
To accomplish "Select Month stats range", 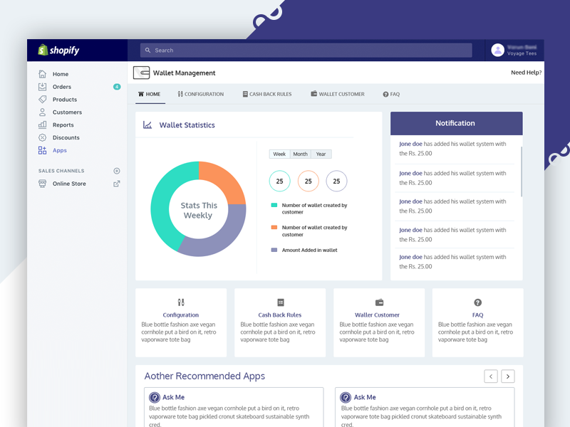I will (x=300, y=154).
